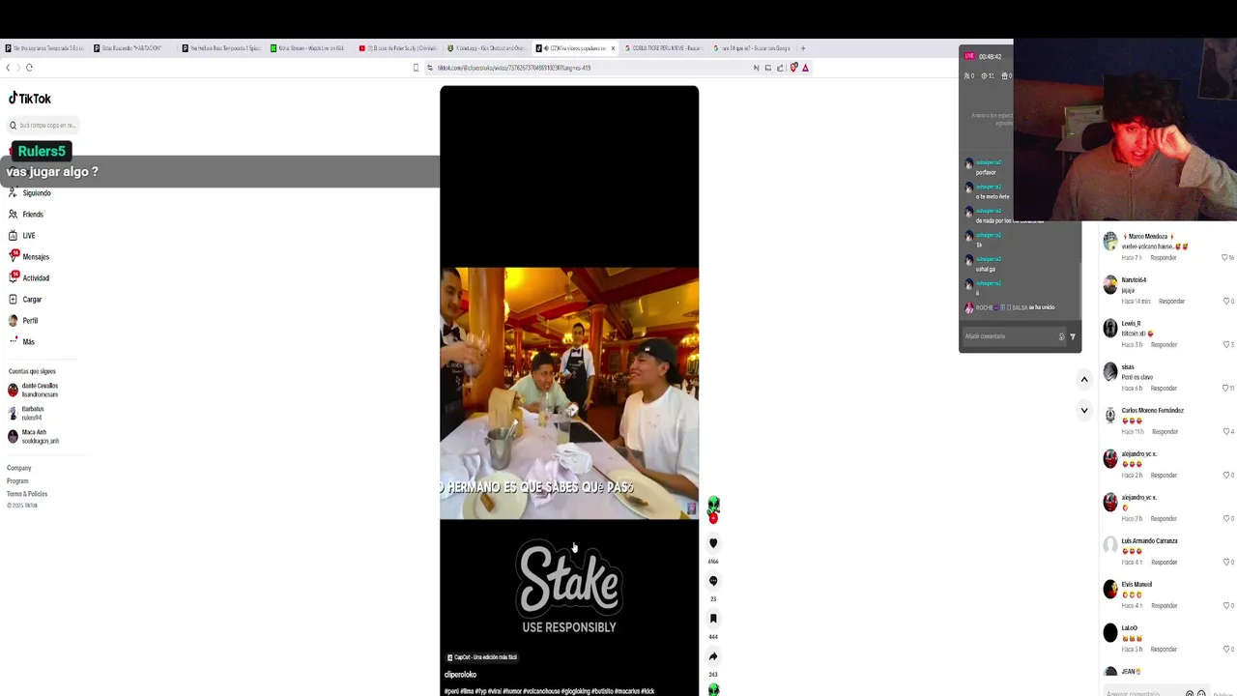Open followed account dante Cevallos
The height and width of the screenshot is (696, 1237).
click(34, 391)
